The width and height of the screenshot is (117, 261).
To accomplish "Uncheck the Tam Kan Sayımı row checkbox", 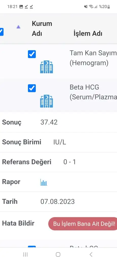I will coord(32,54).
